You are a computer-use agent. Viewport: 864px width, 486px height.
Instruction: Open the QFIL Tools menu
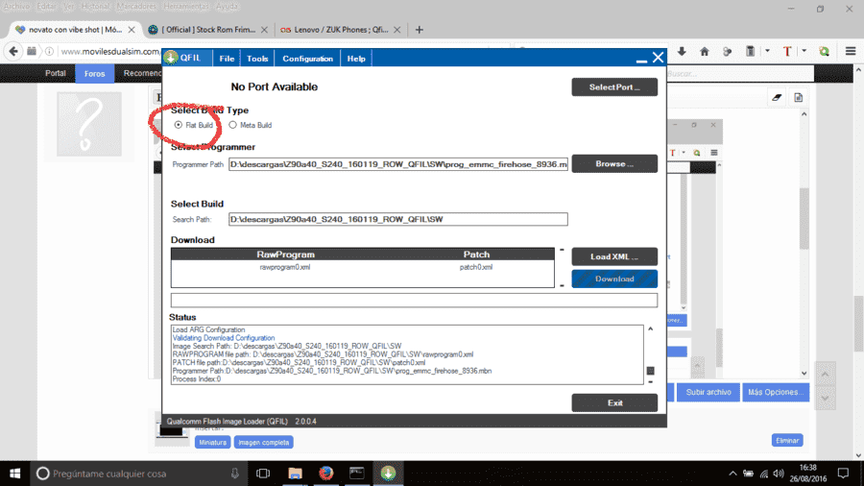coord(257,59)
